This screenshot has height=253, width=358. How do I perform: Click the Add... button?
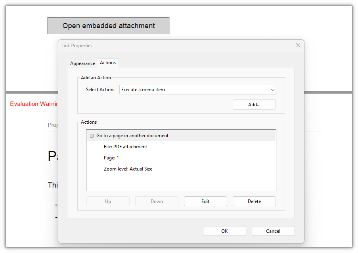254,105
